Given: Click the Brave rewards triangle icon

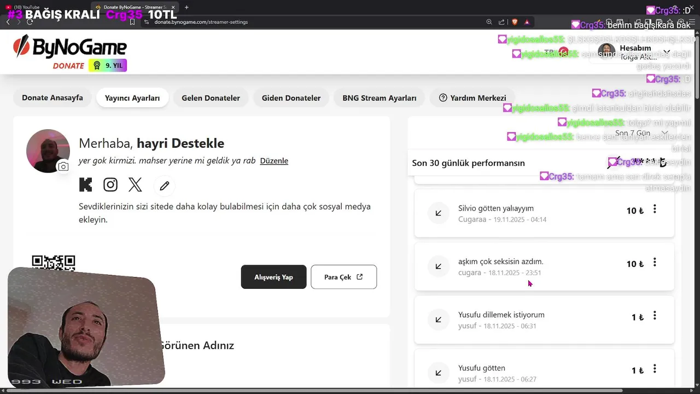Looking at the screenshot, I should tap(527, 22).
